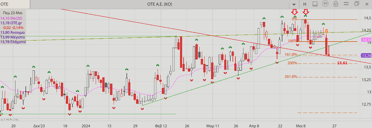This screenshot has height=128, width=372.
Task: Click the 13,78 OTE.gr legend entry
Action: point(11,23)
